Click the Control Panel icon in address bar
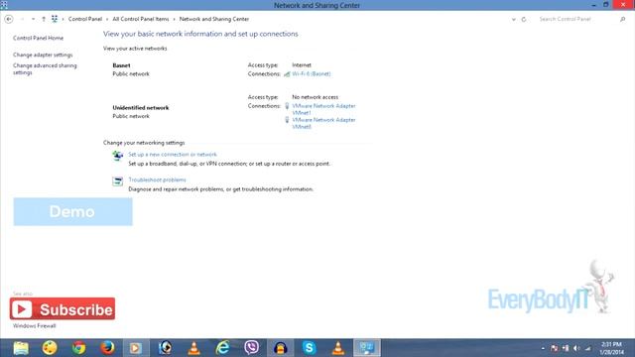The image size is (635, 357). [x=55, y=19]
